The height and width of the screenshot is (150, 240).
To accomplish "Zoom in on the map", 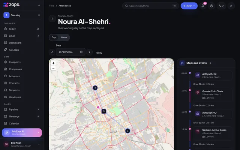I will [53, 63].
